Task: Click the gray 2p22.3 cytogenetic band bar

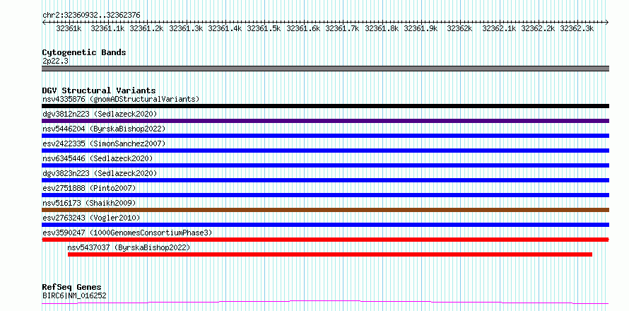Action: 325,69
